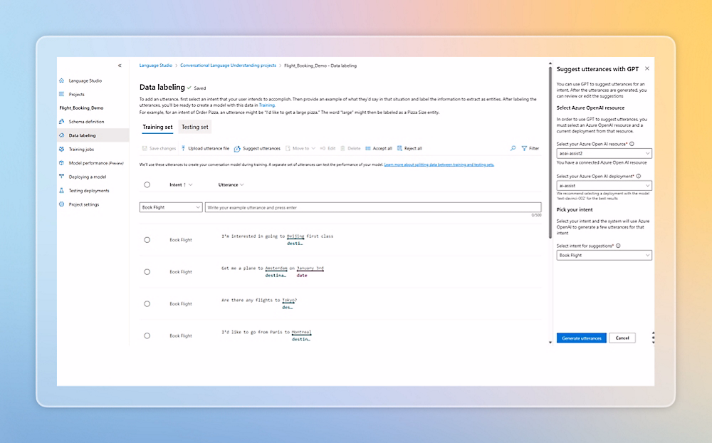Click the Model performance icon
Viewport: 712px width, 443px height.
click(61, 162)
